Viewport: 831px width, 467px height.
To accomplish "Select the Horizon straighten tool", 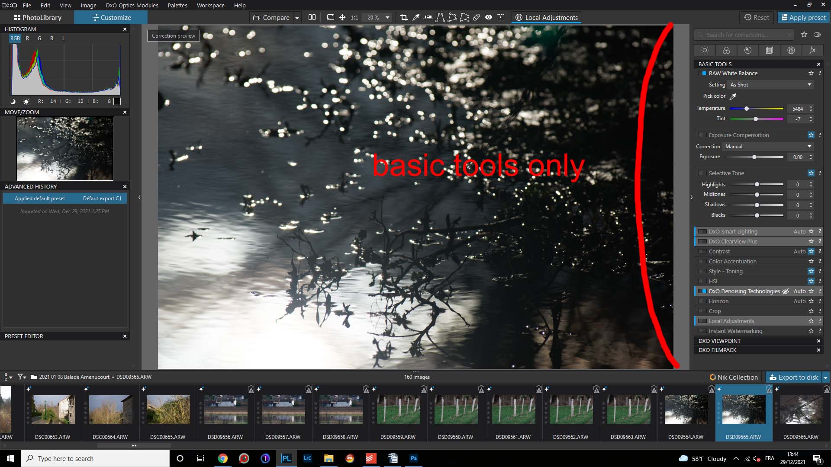I will pyautogui.click(x=428, y=17).
